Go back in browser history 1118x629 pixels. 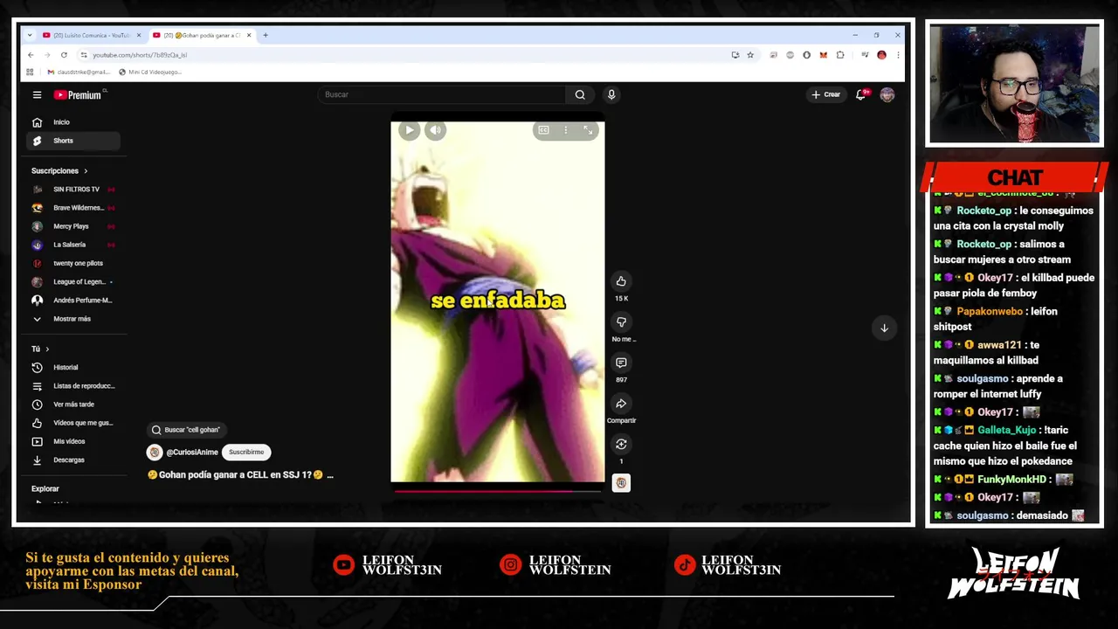tap(31, 55)
